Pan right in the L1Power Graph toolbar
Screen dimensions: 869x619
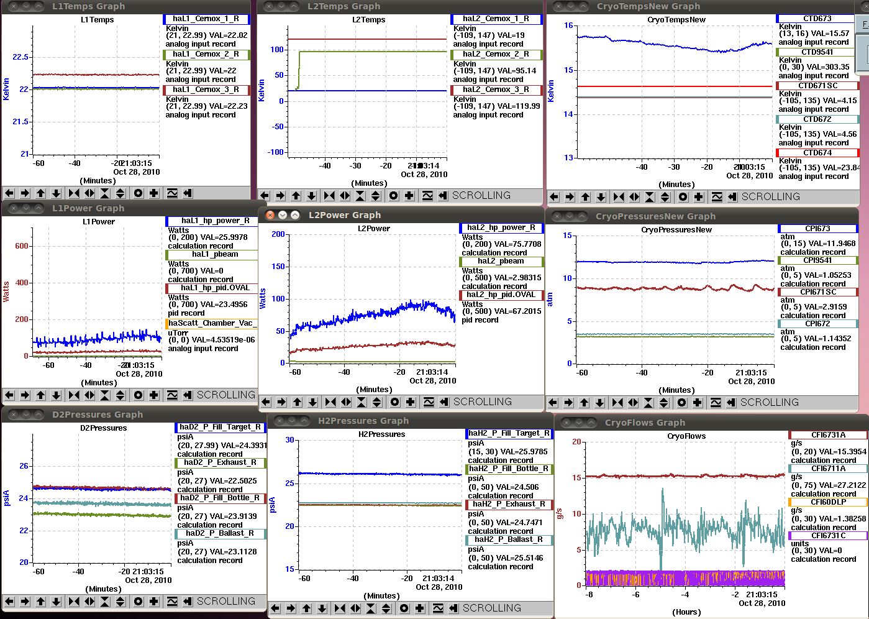(25, 395)
